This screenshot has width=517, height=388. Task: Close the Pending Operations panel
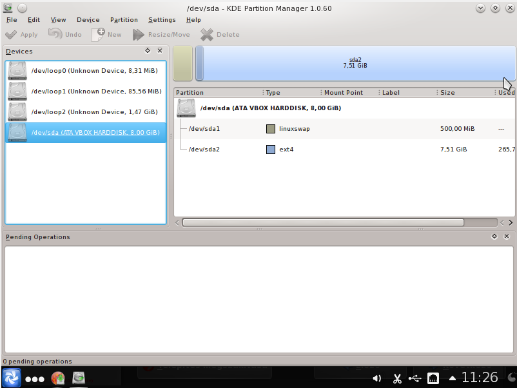point(507,236)
